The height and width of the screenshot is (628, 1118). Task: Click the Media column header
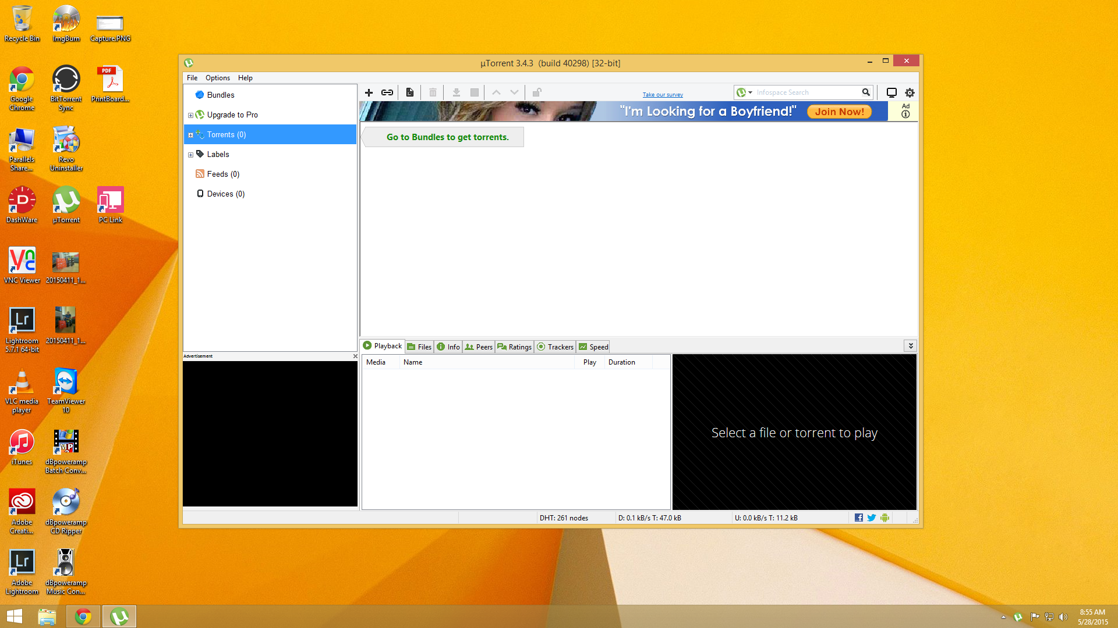[x=380, y=362]
